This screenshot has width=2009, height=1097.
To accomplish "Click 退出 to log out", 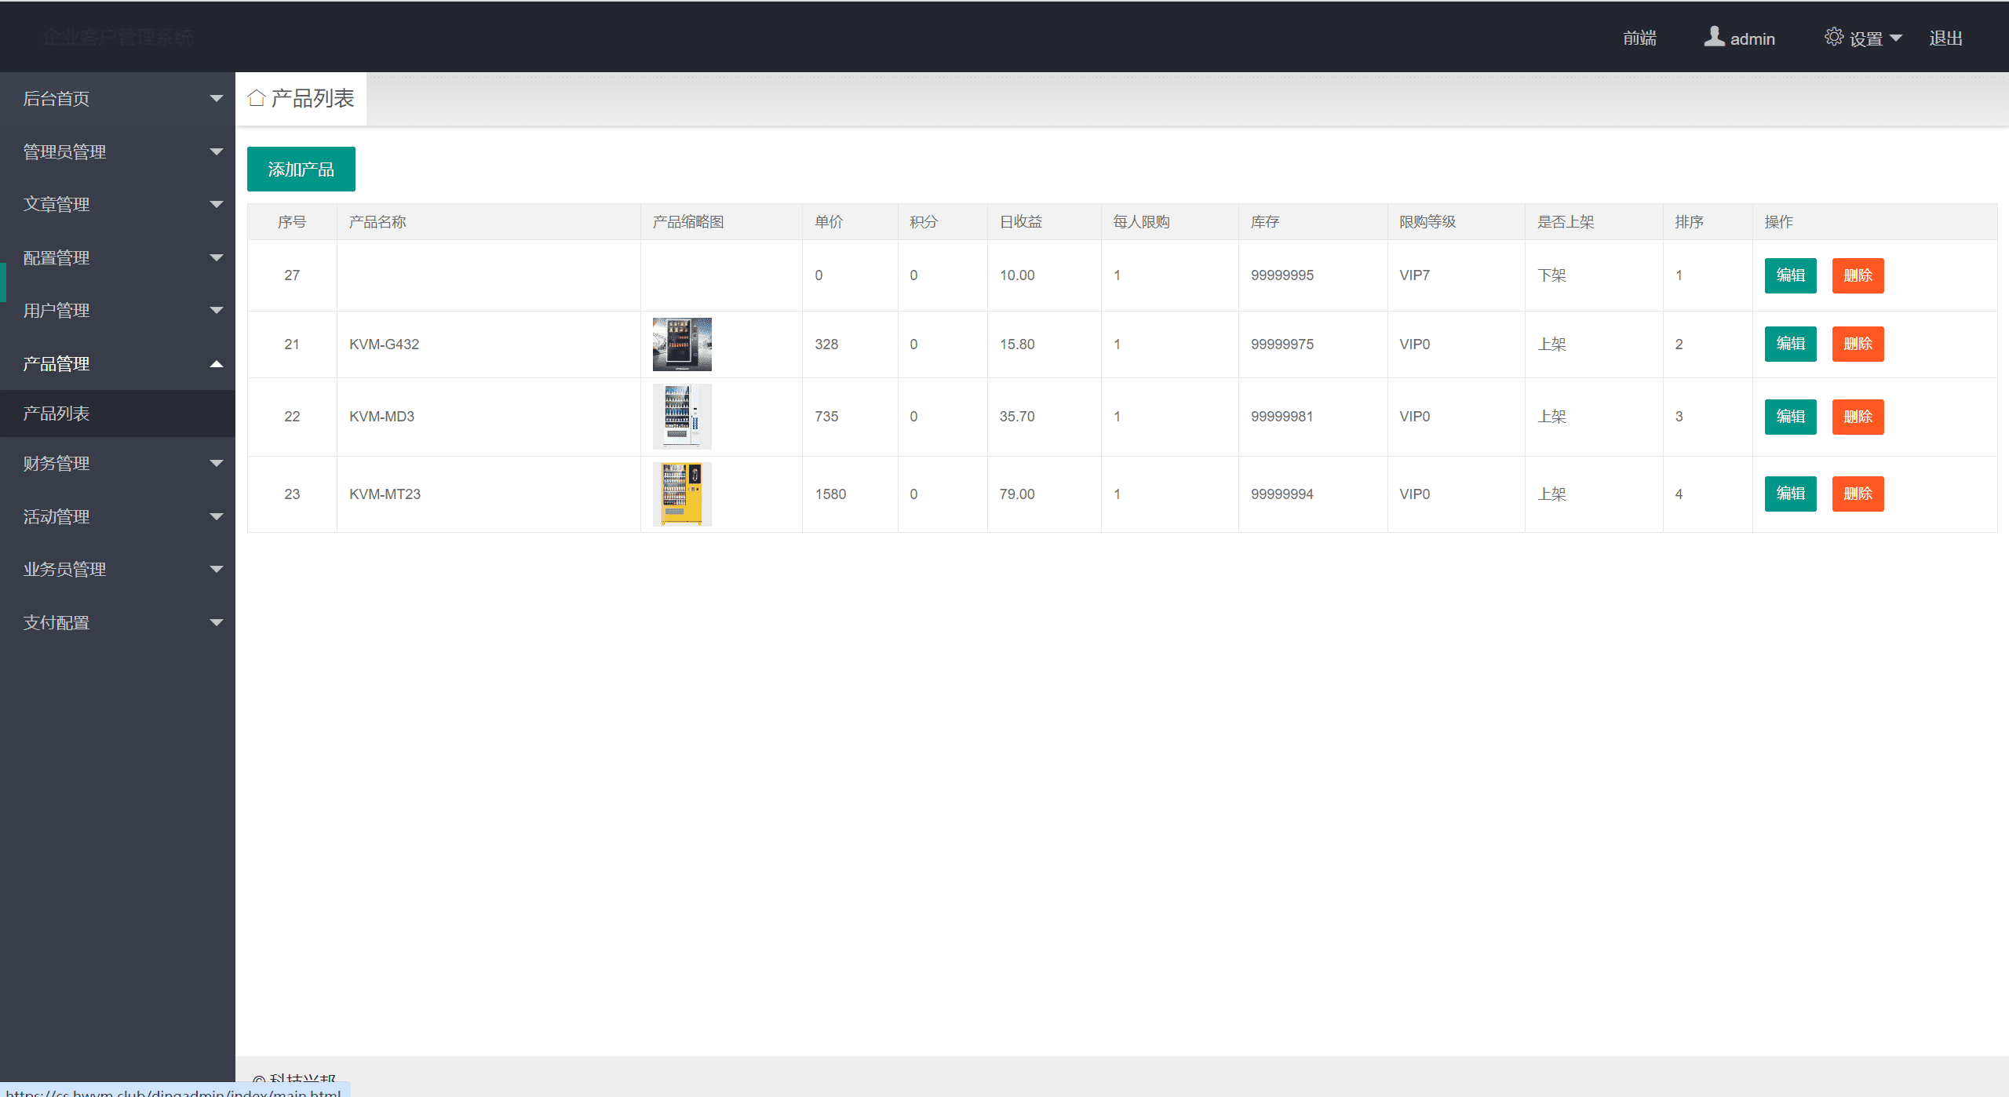I will (x=1945, y=38).
